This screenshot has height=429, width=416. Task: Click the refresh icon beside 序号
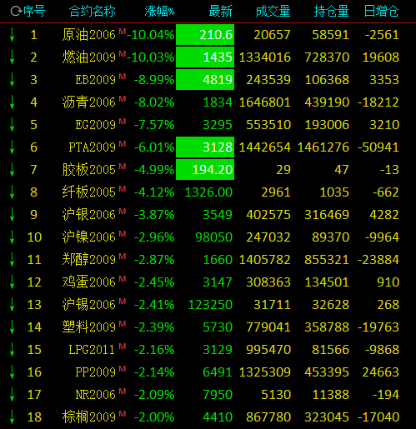point(16,12)
